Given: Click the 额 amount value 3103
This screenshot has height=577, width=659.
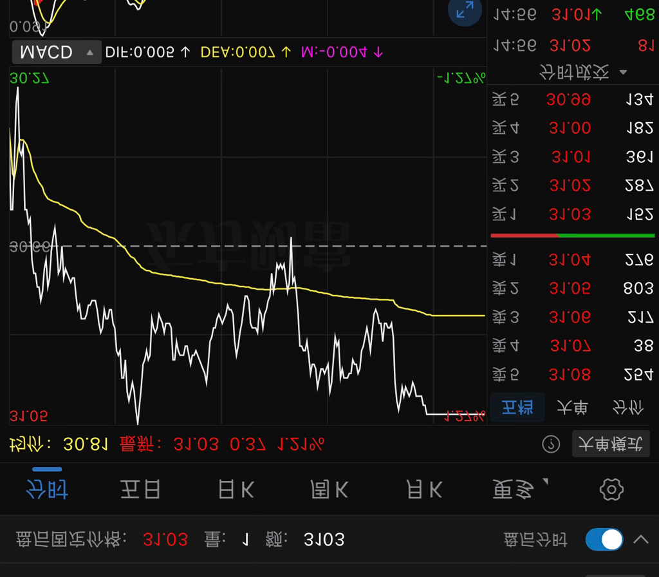Looking at the screenshot, I should pos(324,539).
